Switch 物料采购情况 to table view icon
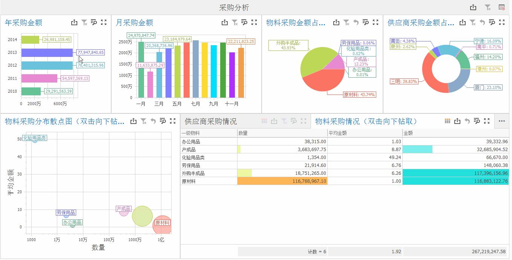Screen dimensions: 512x260 point(448,121)
